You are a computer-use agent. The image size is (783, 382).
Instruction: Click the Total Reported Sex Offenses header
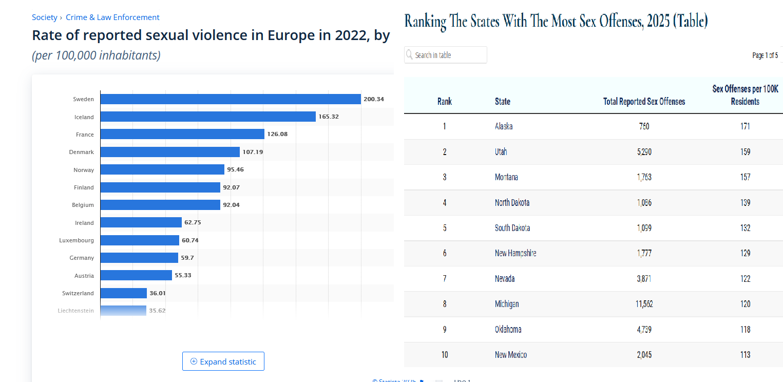coord(644,102)
